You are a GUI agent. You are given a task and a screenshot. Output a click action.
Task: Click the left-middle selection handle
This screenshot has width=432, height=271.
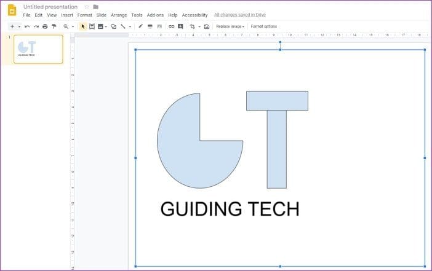click(x=135, y=158)
